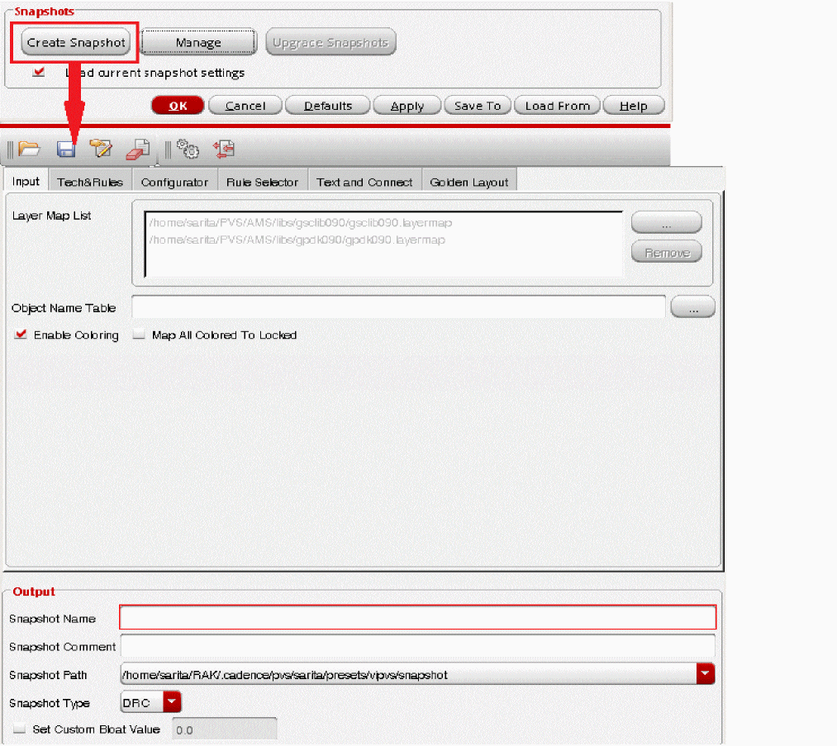The width and height of the screenshot is (837, 746).
Task: Click the Snapshot Path text field
Action: [x=408, y=674]
